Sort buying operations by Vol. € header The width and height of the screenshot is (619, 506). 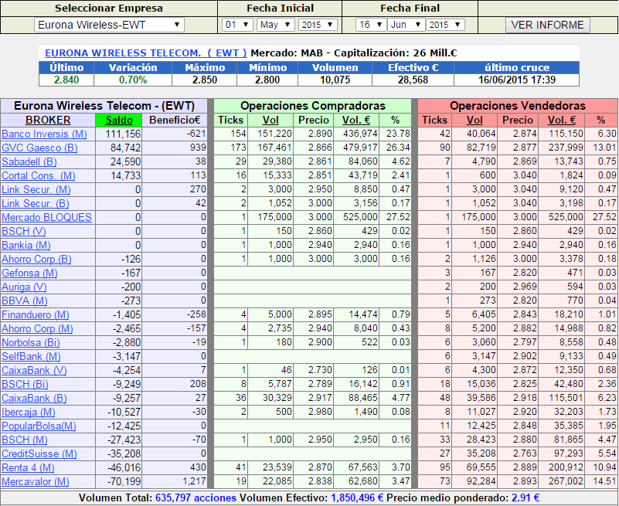click(355, 120)
